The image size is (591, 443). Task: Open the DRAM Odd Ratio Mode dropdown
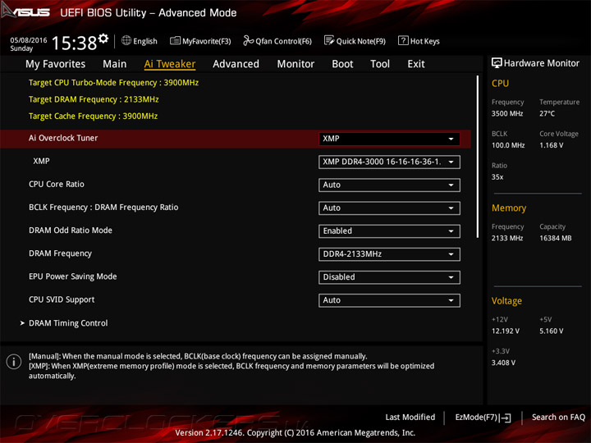click(389, 231)
